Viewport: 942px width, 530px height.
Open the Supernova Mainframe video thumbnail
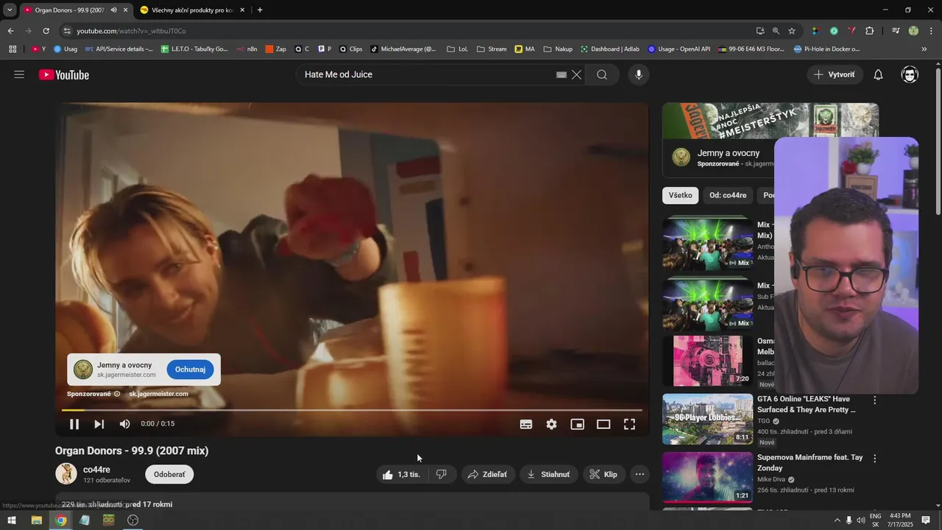coord(707,477)
